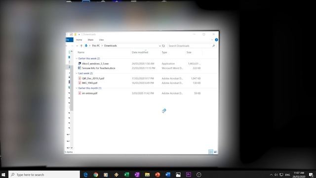This screenshot has width=316, height=178.
Task: Click the New folder quick access icon
Action: [x=76, y=35]
